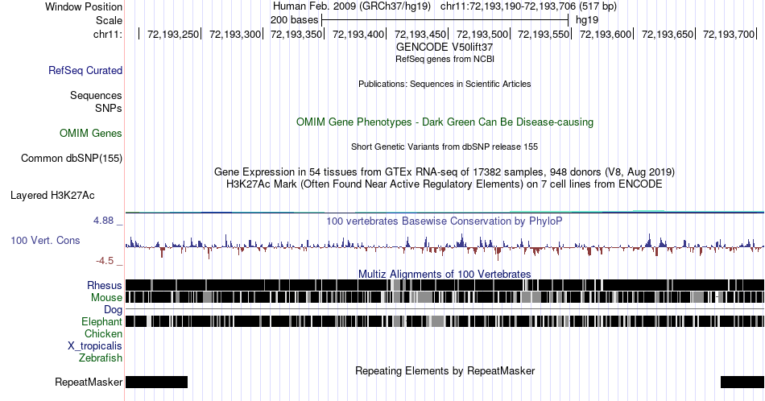765x401 pixels.
Task: Click the OMIM Gene Phenotypes track title
Action: tap(445, 122)
